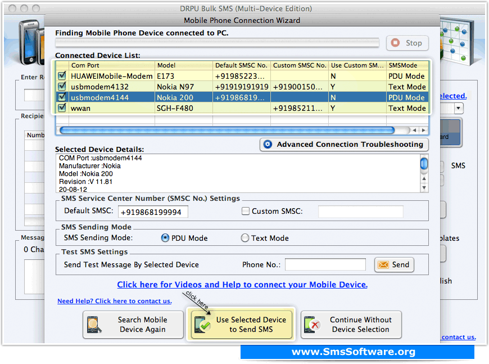The image size is (489, 364).
Task: Enable the Custom SMSC checkbox
Action: point(246,211)
